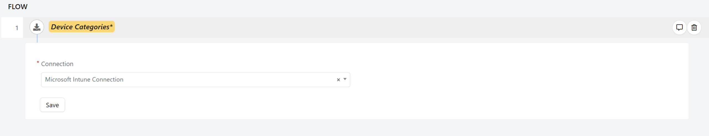
Task: Save the connection settings
Action: tap(52, 105)
